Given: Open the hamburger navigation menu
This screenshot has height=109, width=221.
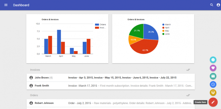Looking at the screenshot, I should [6, 5].
